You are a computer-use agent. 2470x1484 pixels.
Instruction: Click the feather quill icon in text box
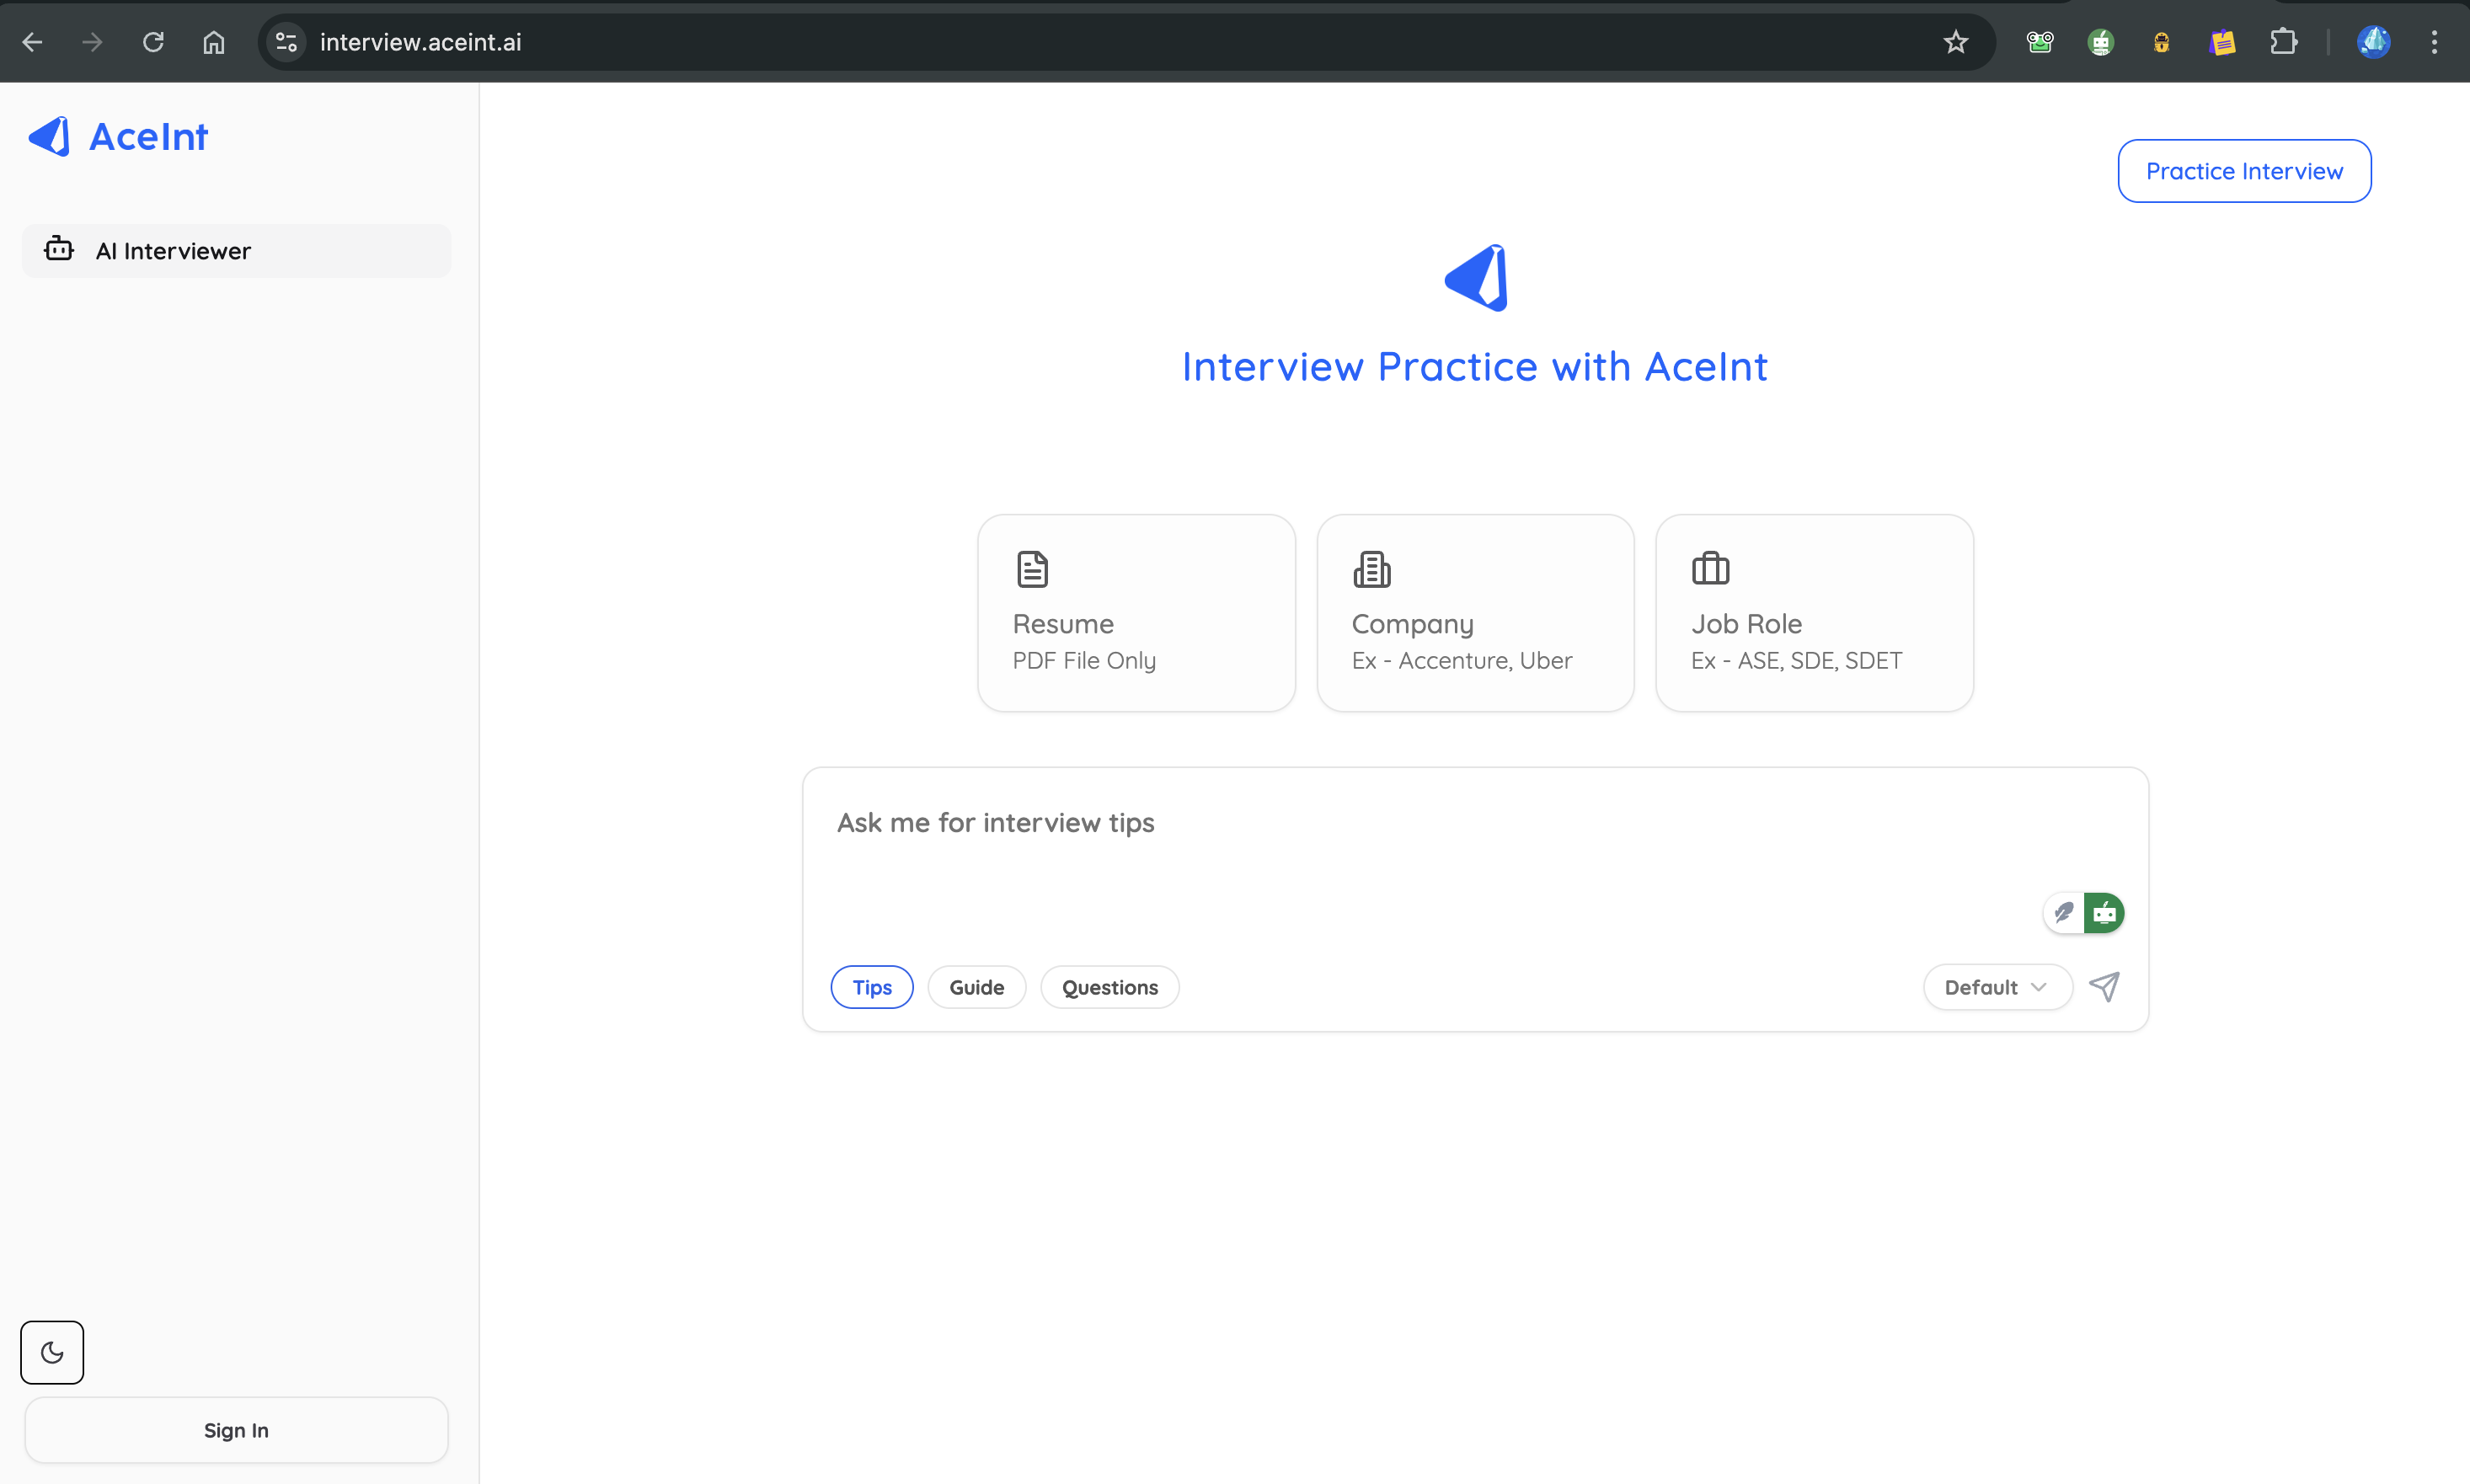click(x=2063, y=912)
